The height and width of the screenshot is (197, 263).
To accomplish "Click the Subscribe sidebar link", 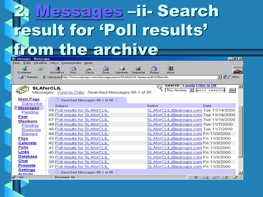I will [x=32, y=103].
